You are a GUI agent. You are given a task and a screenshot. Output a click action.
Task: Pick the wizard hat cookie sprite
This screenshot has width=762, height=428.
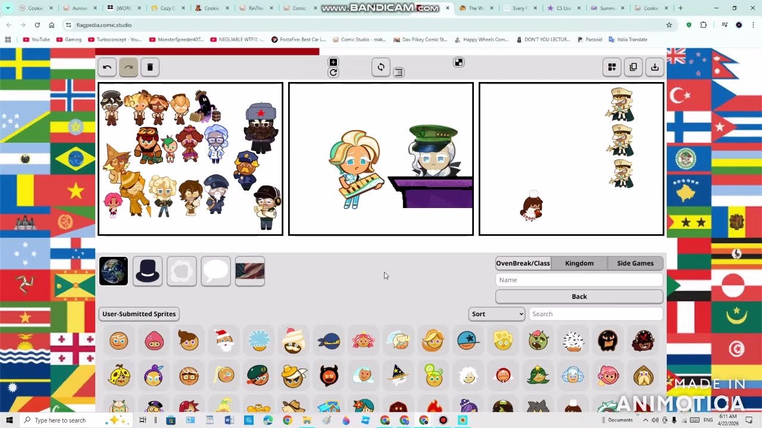coord(398,376)
